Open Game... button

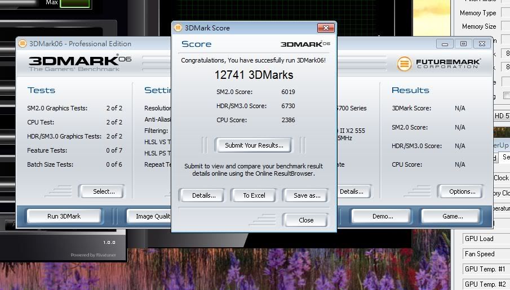453,216
